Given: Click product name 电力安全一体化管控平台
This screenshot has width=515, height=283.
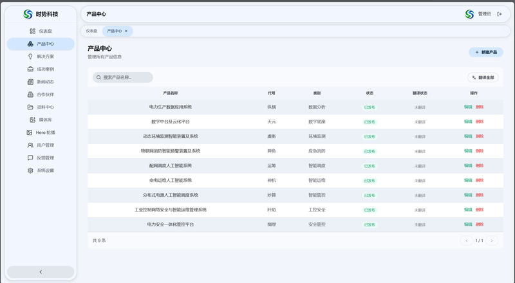Looking at the screenshot, I should pyautogui.click(x=171, y=224).
